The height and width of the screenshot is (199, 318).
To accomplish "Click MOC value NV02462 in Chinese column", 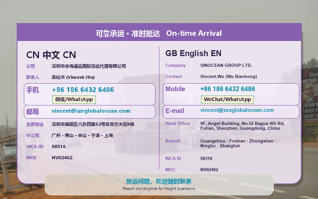I will [x=62, y=158].
